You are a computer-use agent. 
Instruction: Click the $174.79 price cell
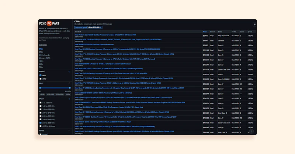pos(206,70)
